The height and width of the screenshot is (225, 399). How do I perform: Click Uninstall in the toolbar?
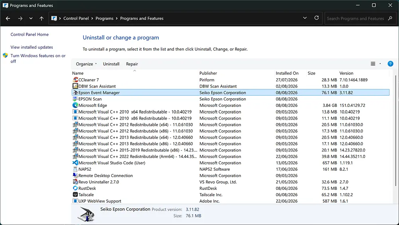pos(111,64)
